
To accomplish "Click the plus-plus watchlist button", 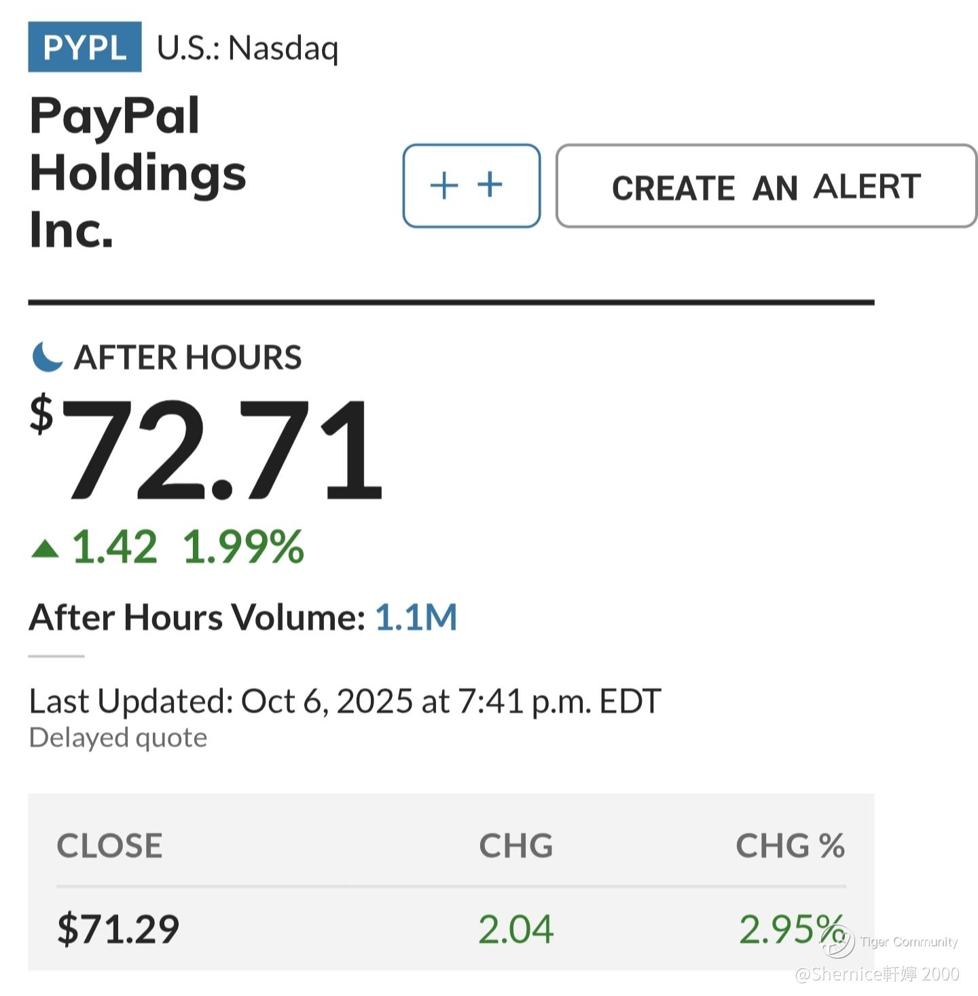I will tap(471, 185).
